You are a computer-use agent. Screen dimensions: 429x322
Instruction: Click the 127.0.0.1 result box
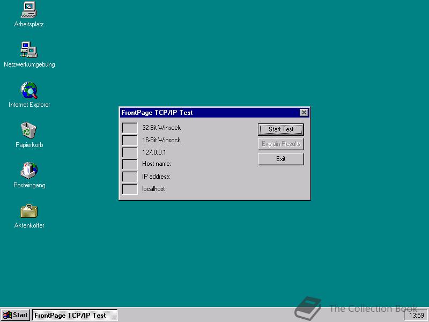130,152
